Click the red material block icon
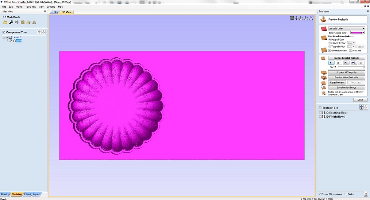Image resolution: width=370 pixels, height=200 pixels. pyautogui.click(x=324, y=29)
